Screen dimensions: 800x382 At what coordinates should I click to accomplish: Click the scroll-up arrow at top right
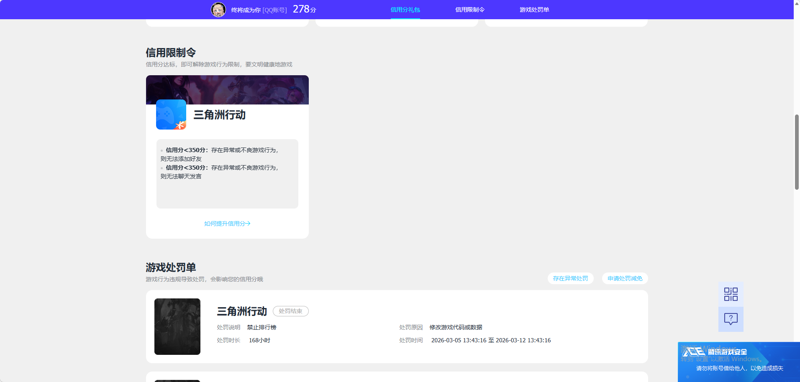[797, 3]
